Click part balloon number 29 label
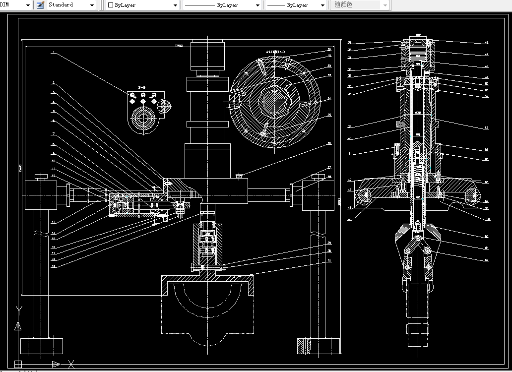 [x=329, y=243]
